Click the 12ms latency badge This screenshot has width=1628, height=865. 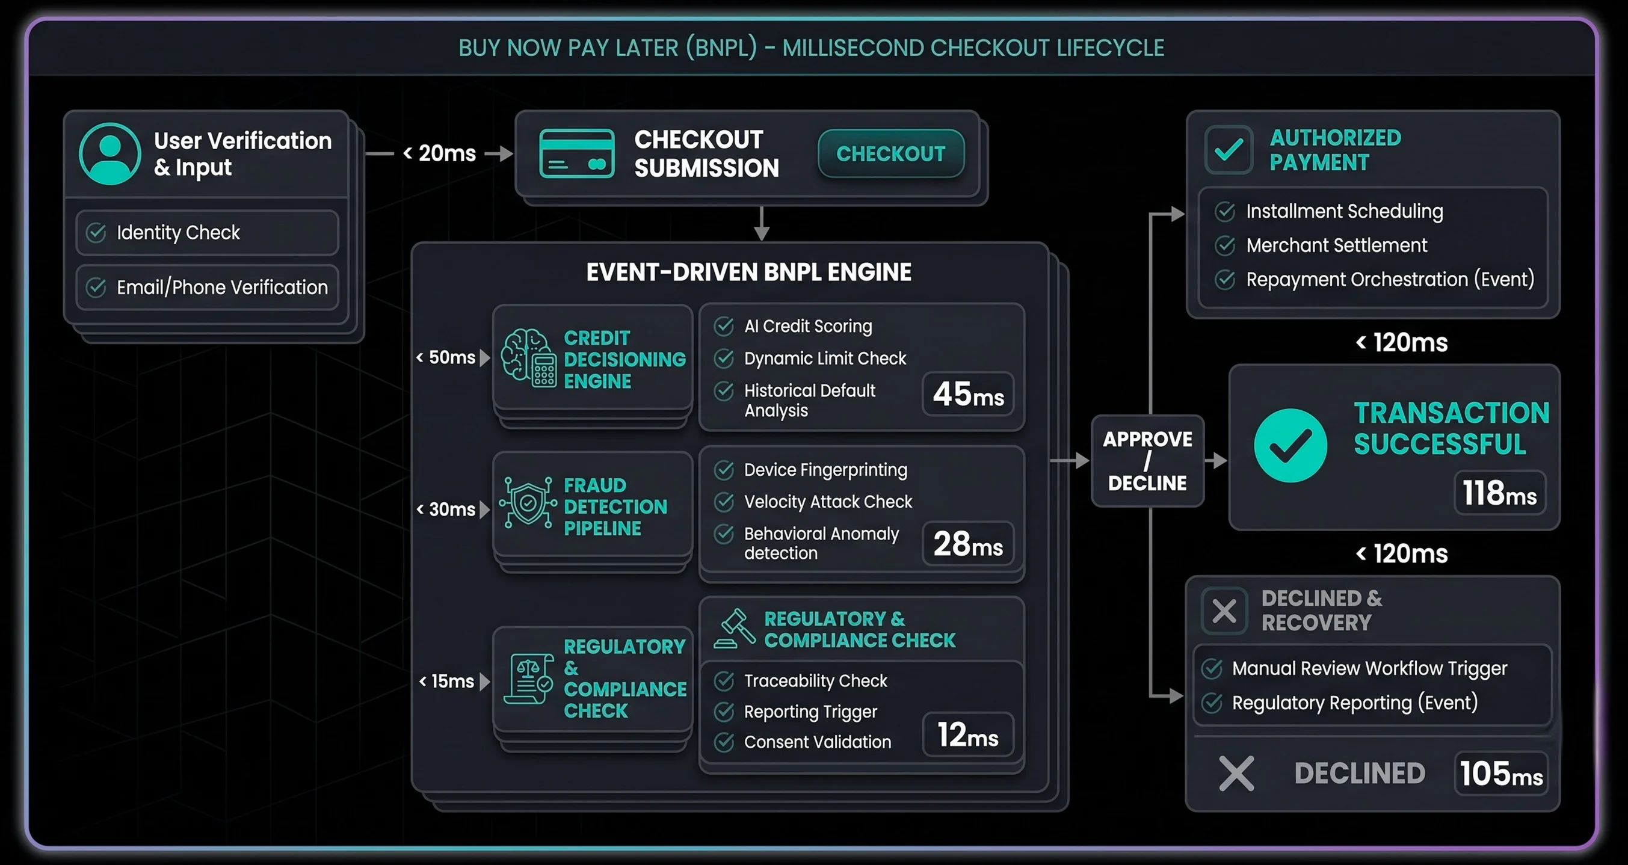tap(968, 734)
